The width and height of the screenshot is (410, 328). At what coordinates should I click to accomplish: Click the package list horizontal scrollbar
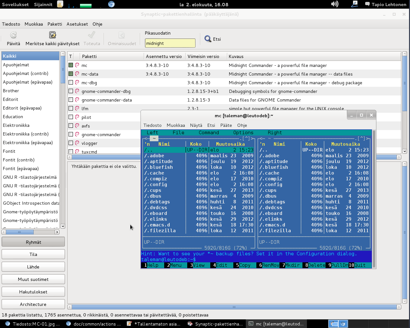[x=234, y=157]
